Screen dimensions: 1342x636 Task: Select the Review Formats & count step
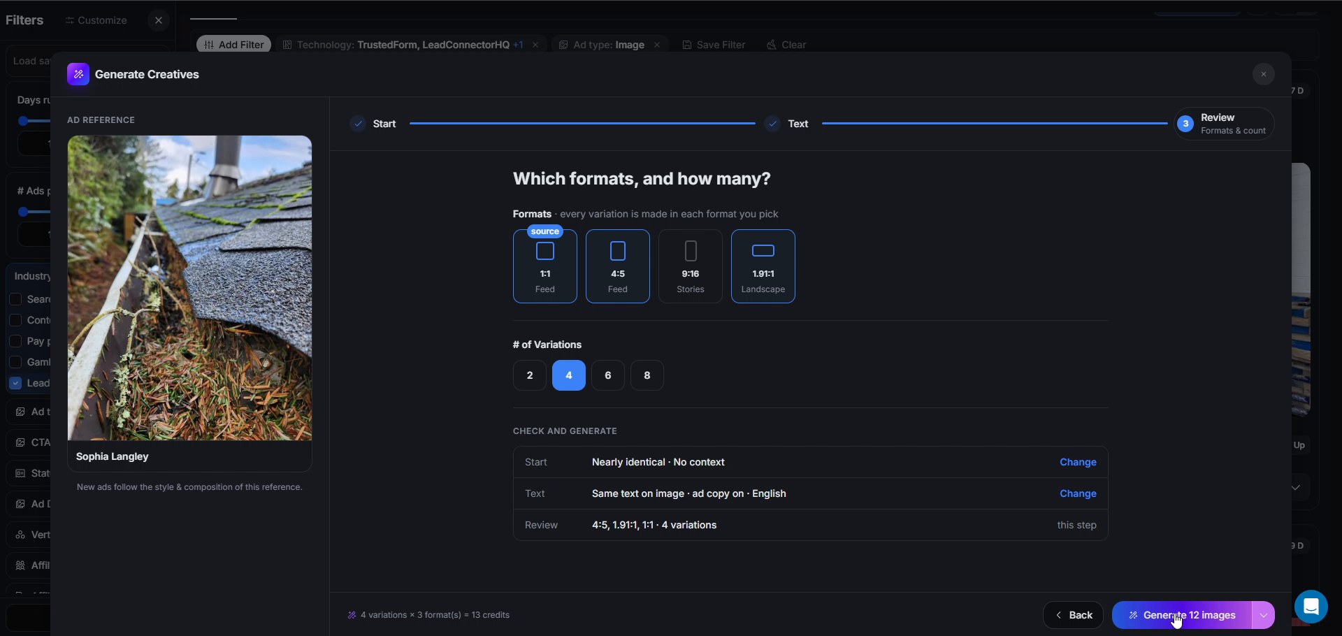1224,124
